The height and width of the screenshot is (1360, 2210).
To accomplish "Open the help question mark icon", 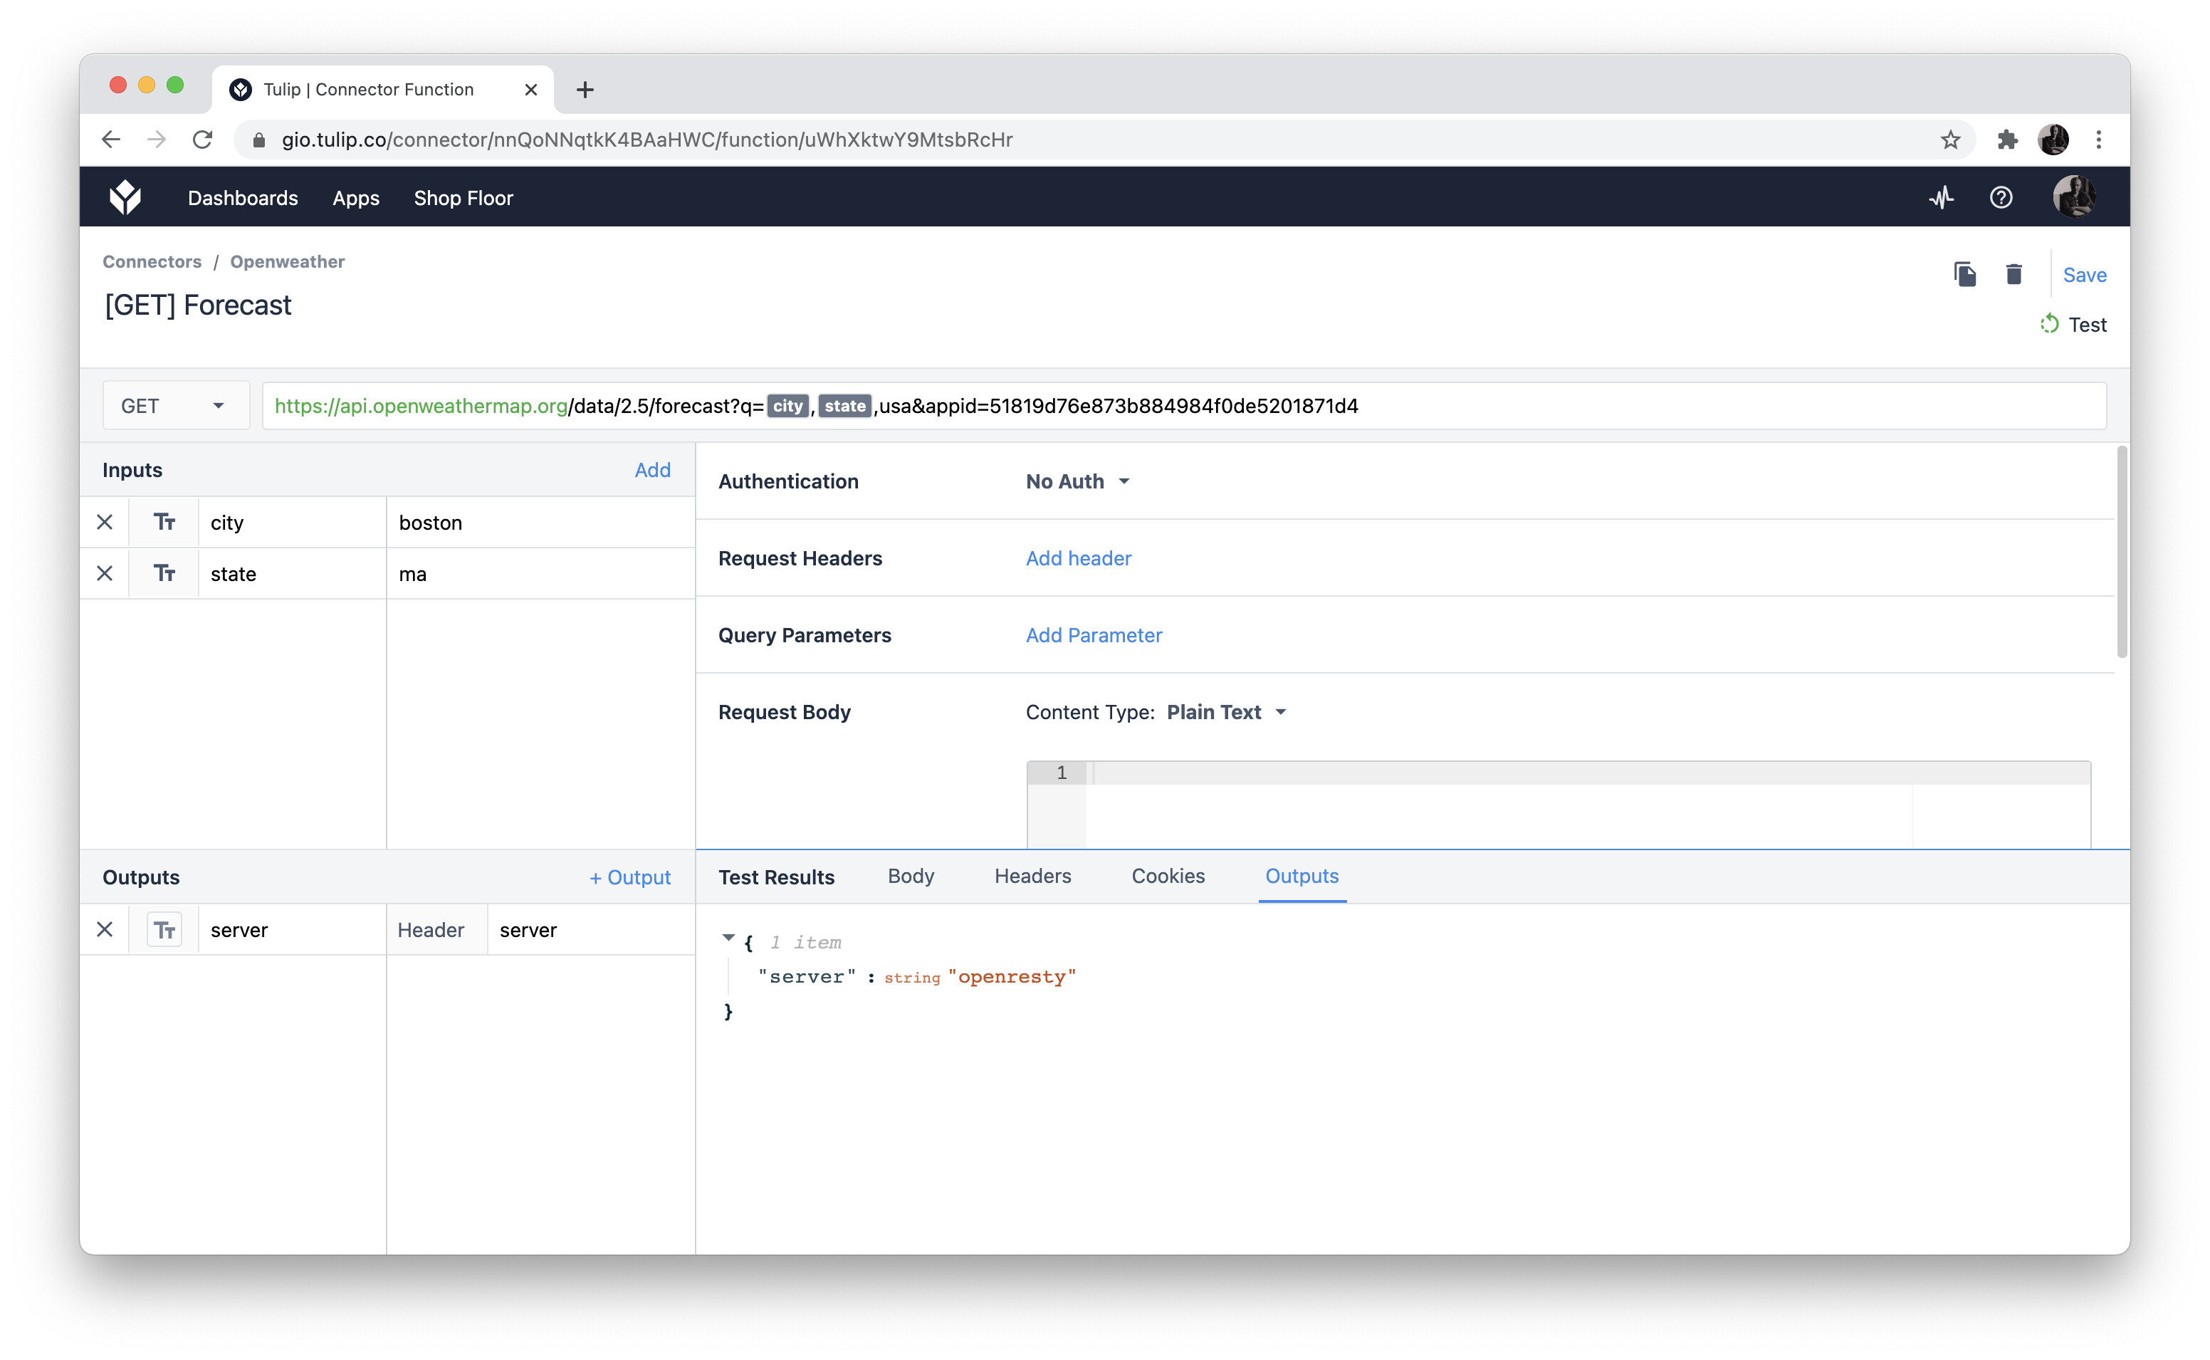I will pos(2001,198).
